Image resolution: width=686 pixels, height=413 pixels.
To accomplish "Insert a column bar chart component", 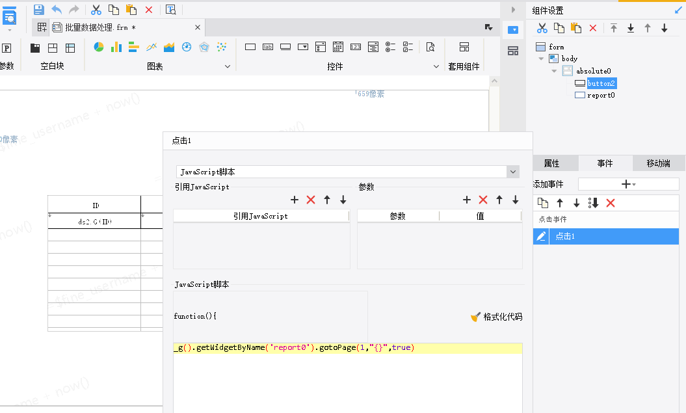I will pyautogui.click(x=116, y=47).
